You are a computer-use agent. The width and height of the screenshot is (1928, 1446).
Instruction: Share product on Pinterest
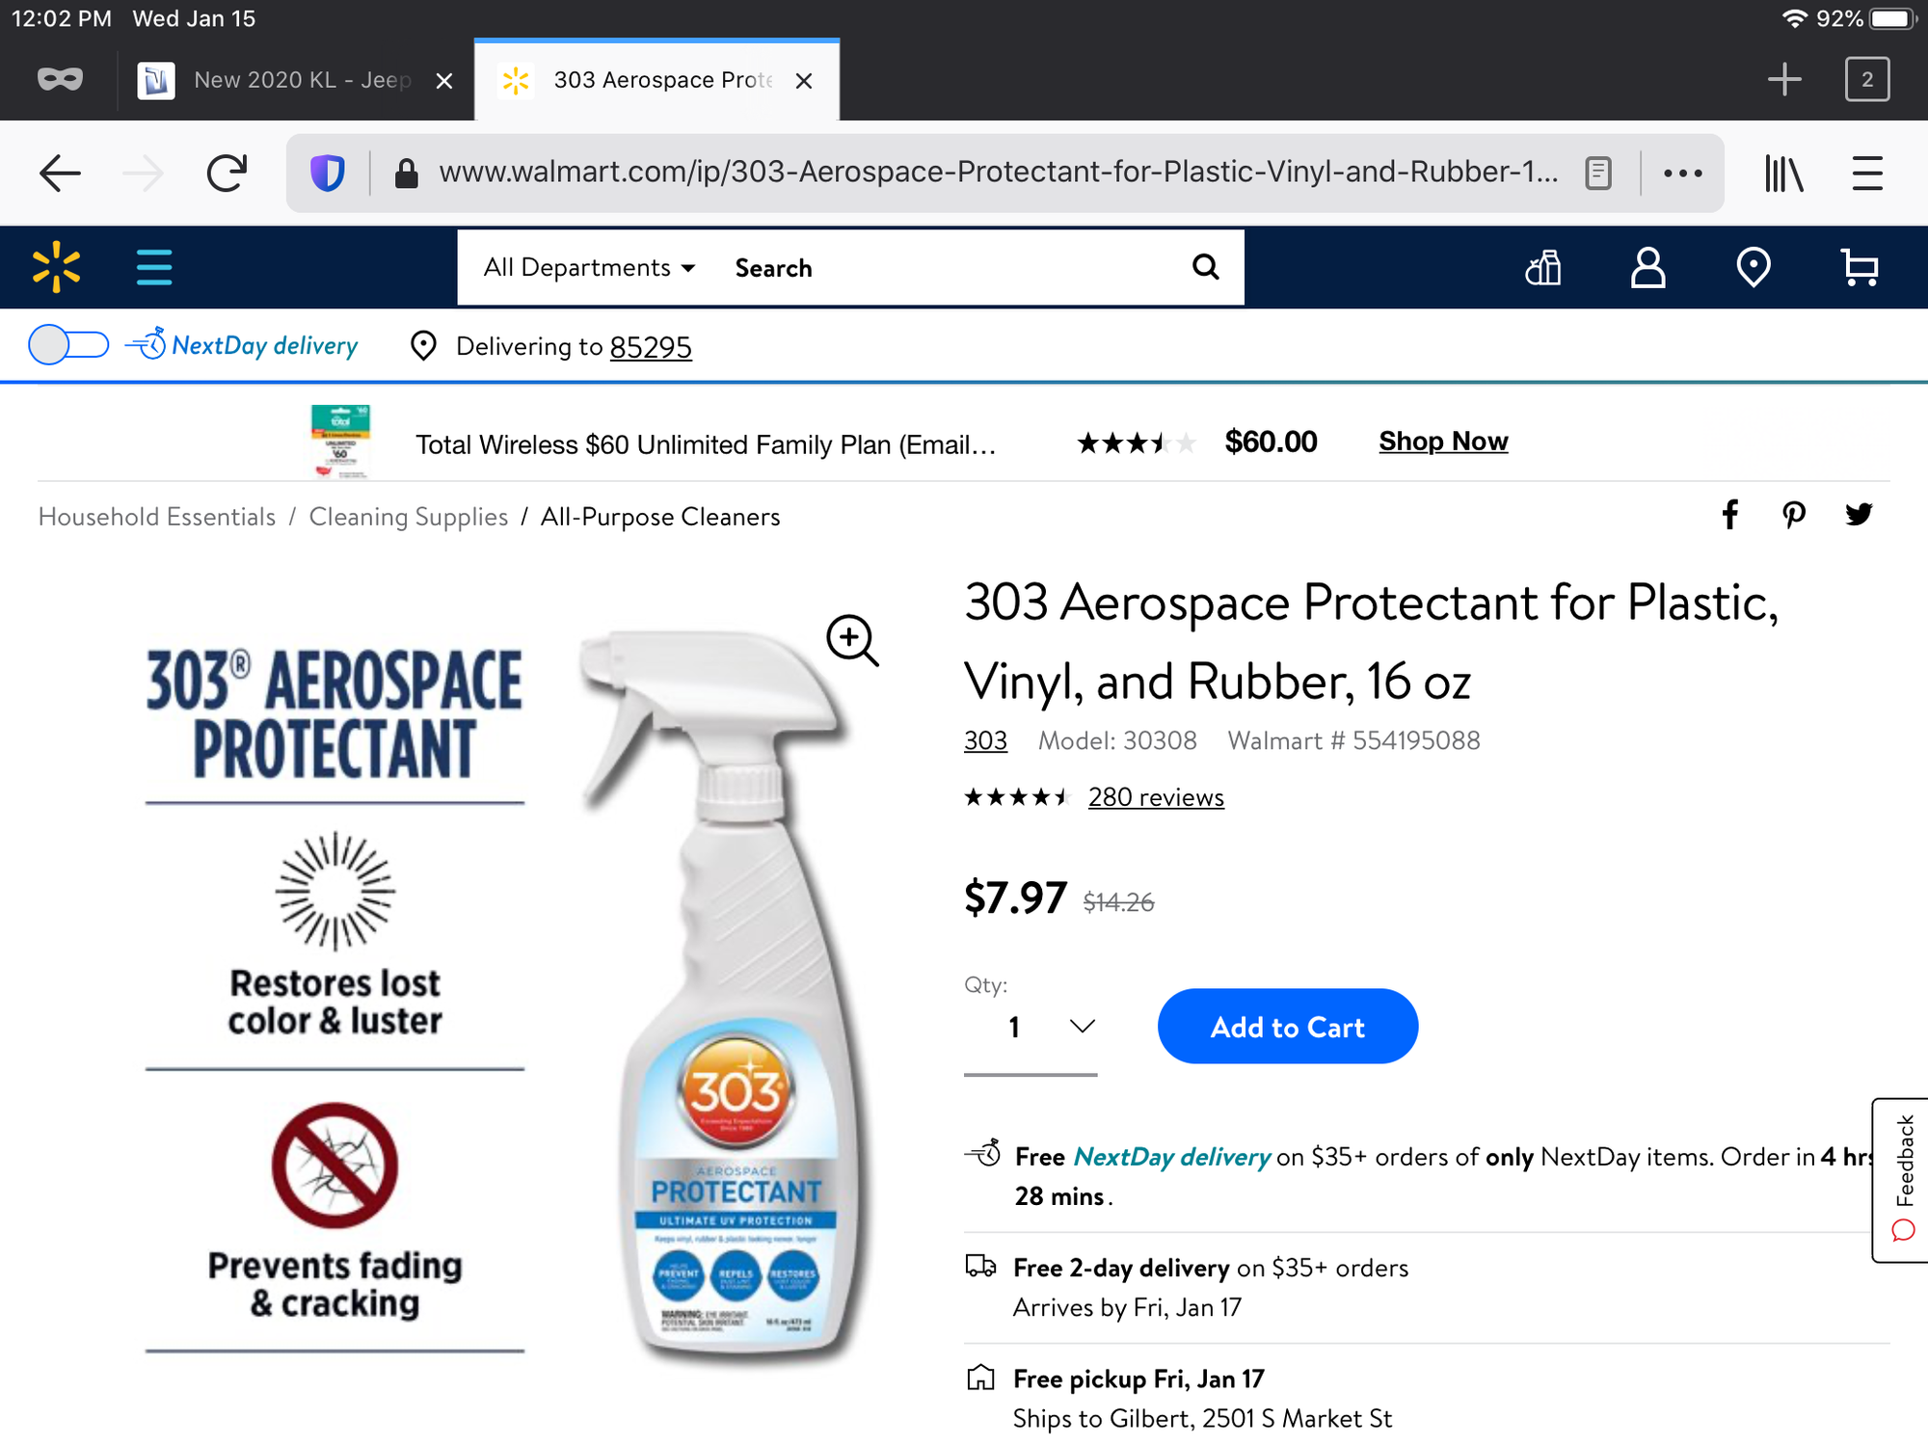[1793, 515]
